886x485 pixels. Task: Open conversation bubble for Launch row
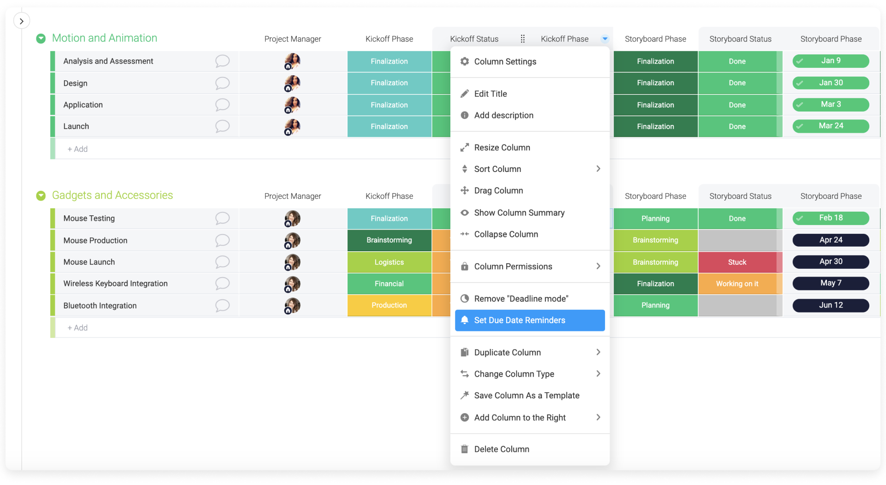(222, 126)
